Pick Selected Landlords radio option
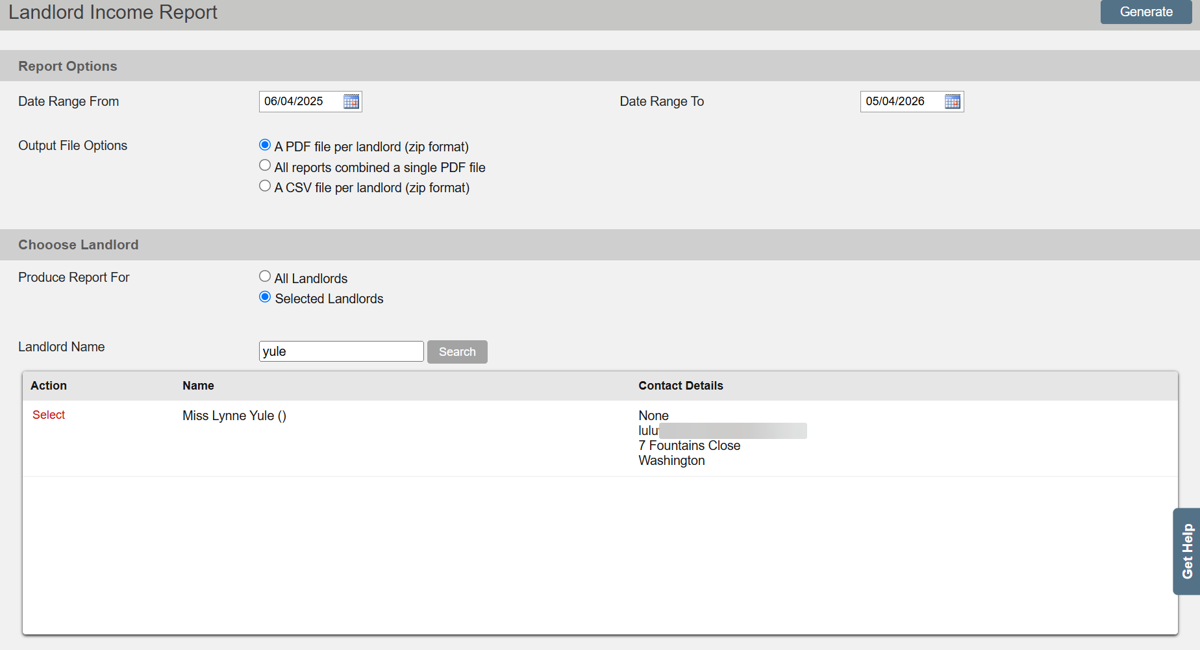 click(265, 297)
